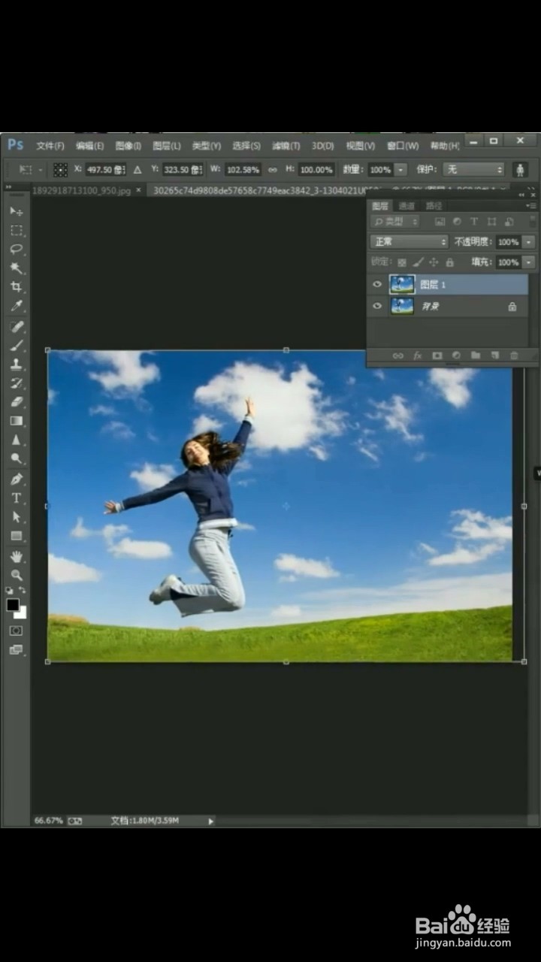Hide 图层 1 layer visibility eye

point(378,284)
